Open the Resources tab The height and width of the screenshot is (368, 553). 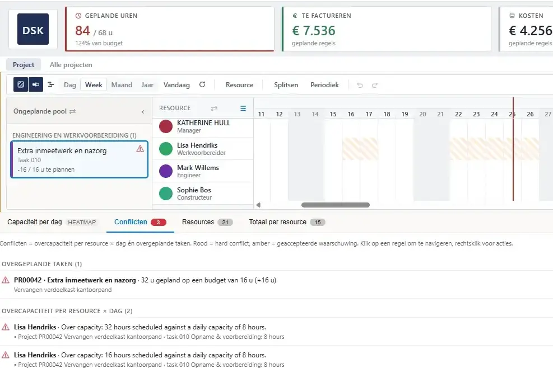(x=207, y=222)
